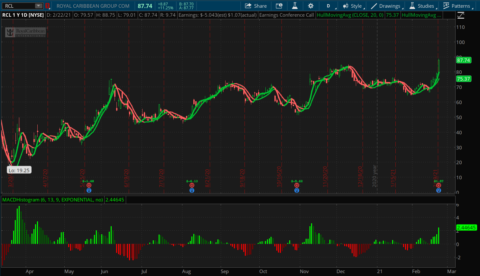
Task: Click the $-6.13 earnings value label
Action: [192, 181]
